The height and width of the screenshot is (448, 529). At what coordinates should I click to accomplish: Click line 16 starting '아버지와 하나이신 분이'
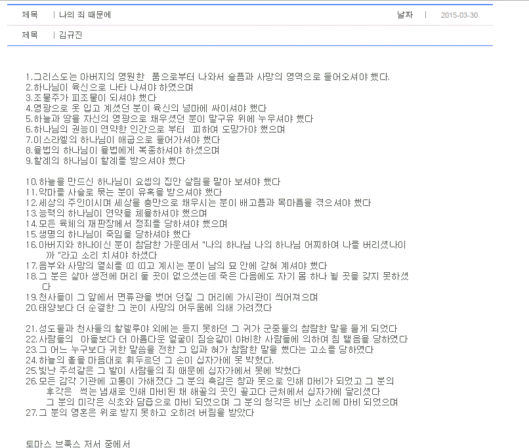[x=216, y=250]
